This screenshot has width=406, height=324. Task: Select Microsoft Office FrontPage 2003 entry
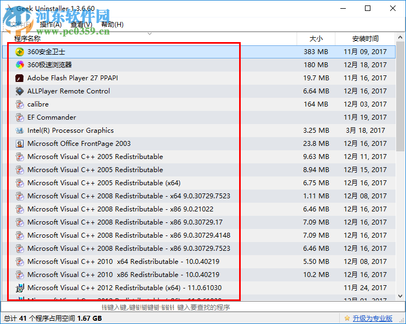(x=79, y=144)
